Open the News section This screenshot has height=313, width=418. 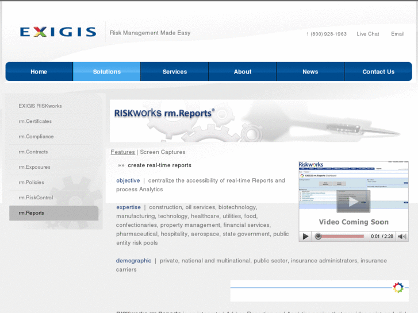point(310,72)
